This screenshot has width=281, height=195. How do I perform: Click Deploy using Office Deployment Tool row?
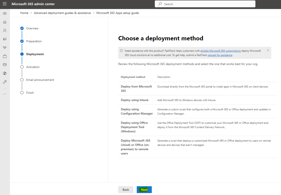click(198, 127)
